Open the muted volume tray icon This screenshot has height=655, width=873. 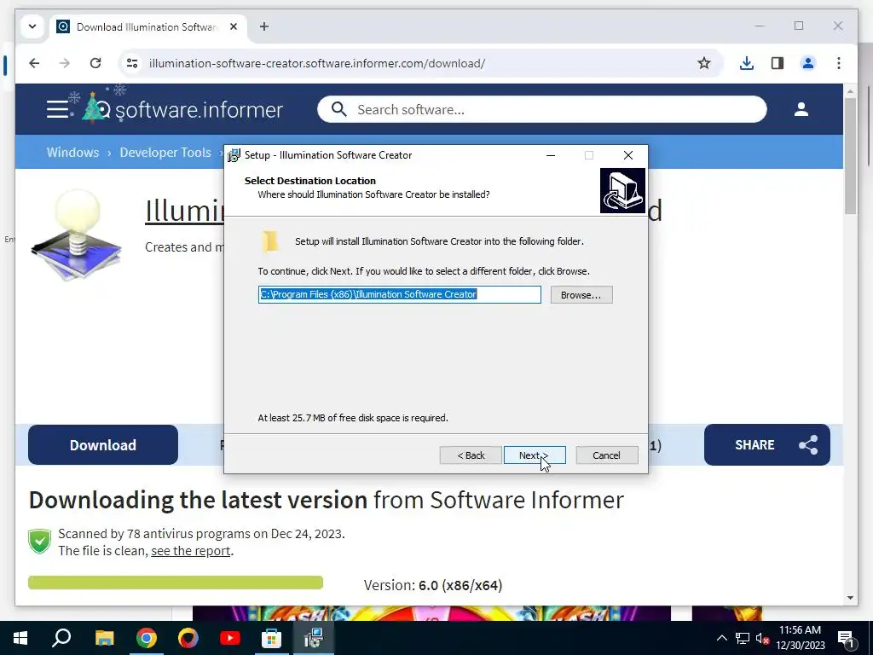click(x=762, y=638)
